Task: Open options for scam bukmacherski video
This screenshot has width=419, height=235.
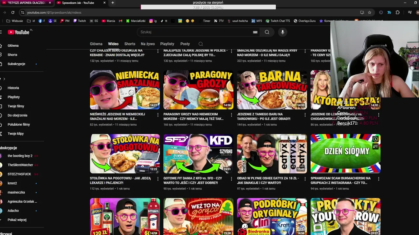Action: pos(378,179)
